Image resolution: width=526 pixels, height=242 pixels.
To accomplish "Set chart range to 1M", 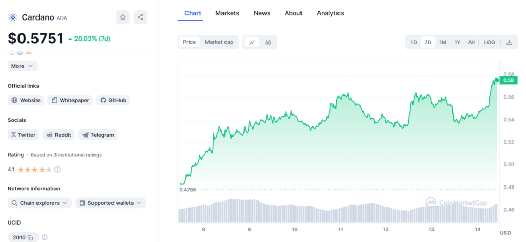I will click(443, 42).
